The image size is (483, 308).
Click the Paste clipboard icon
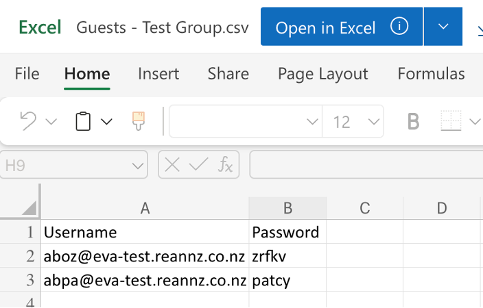pos(83,122)
